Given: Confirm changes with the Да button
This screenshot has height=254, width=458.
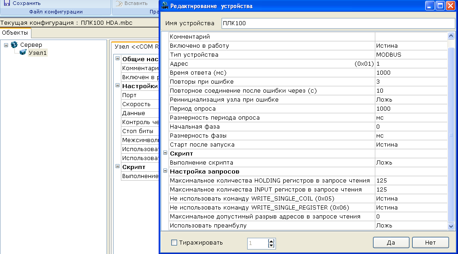Looking at the screenshot, I should point(391,242).
